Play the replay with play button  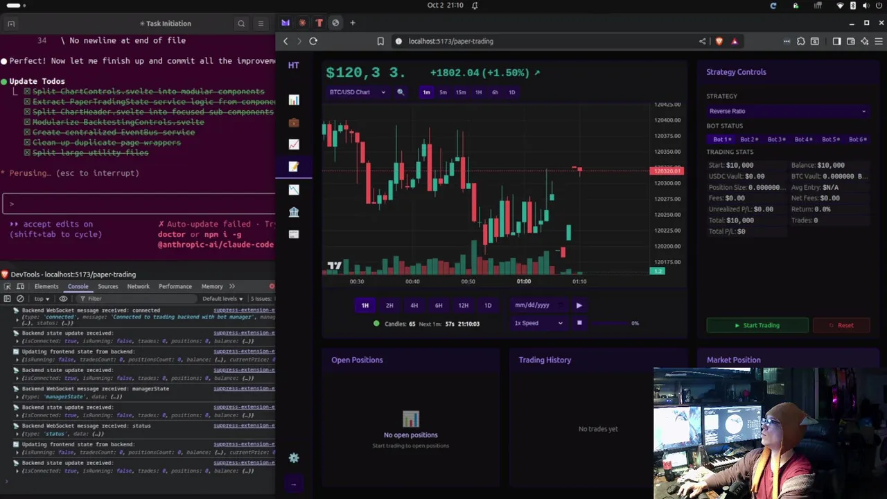click(x=579, y=305)
